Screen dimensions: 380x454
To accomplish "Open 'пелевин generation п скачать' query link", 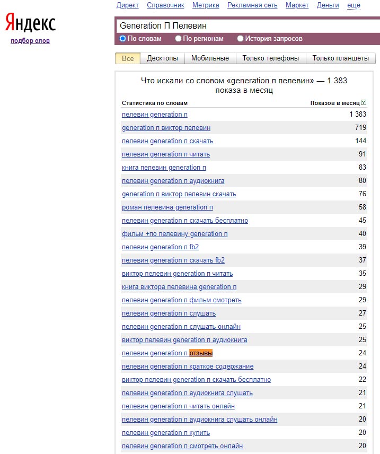I will tap(167, 141).
